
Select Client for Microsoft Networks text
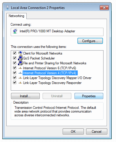coord(43,53)
